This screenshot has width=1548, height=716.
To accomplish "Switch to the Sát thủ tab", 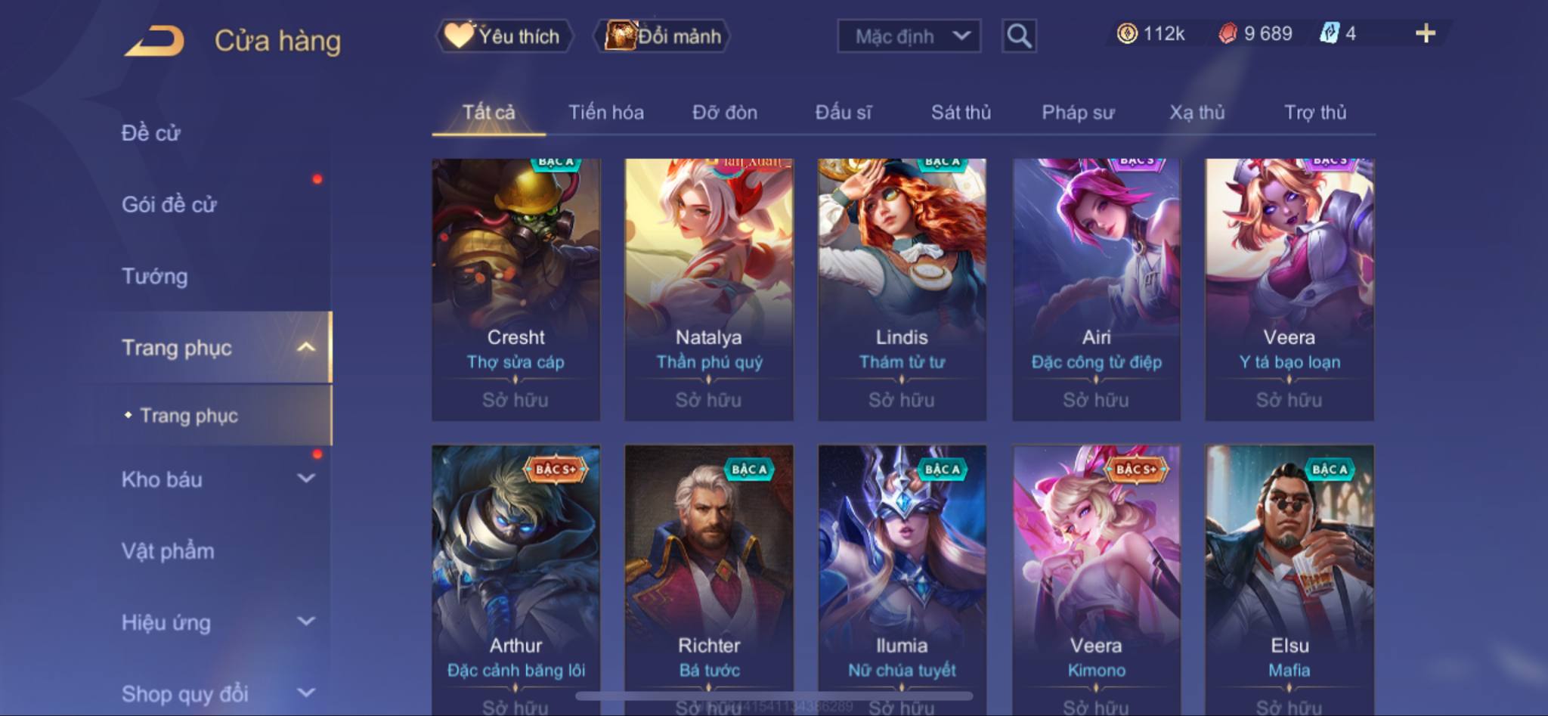I will pyautogui.click(x=961, y=113).
